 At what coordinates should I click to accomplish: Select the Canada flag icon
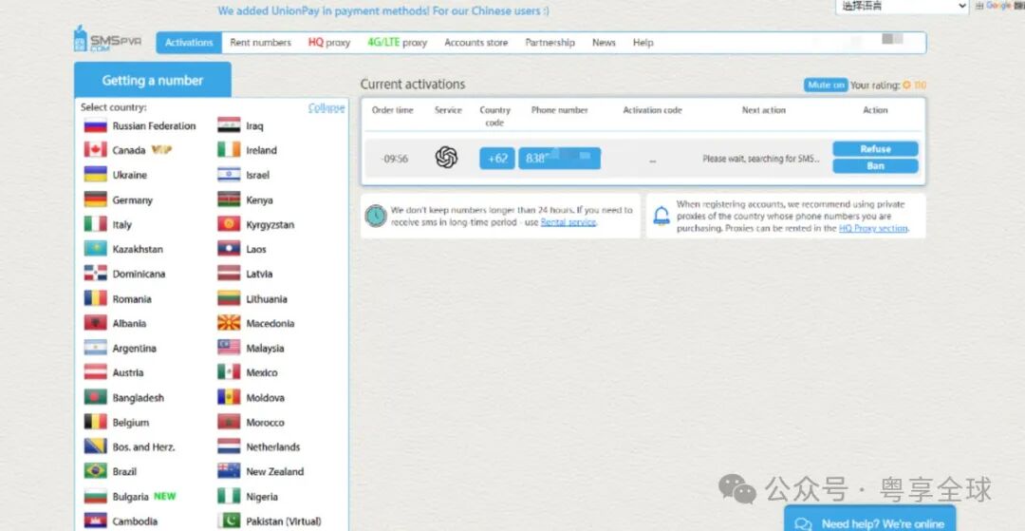[x=96, y=150]
